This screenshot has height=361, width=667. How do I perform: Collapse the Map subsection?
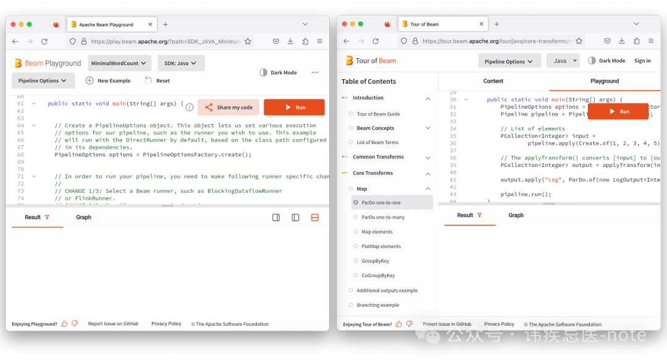[428, 189]
